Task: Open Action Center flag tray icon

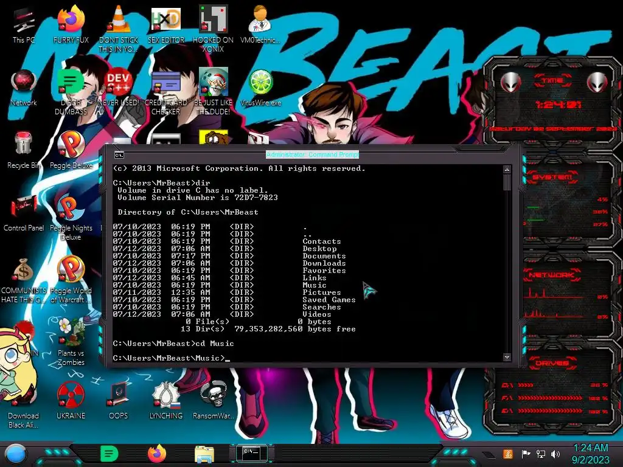Action: pyautogui.click(x=526, y=454)
